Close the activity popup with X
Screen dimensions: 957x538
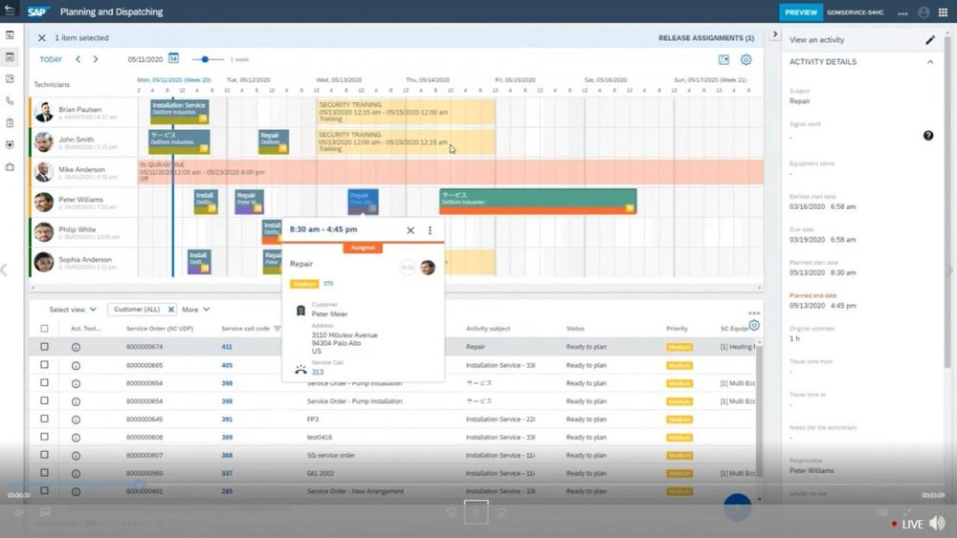(411, 230)
